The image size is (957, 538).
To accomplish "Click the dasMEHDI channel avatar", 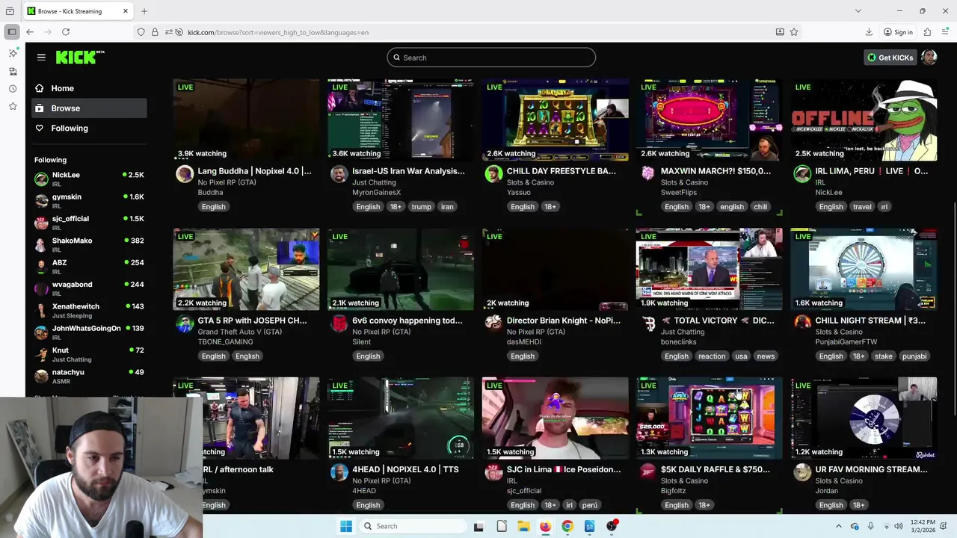I will pyautogui.click(x=493, y=323).
